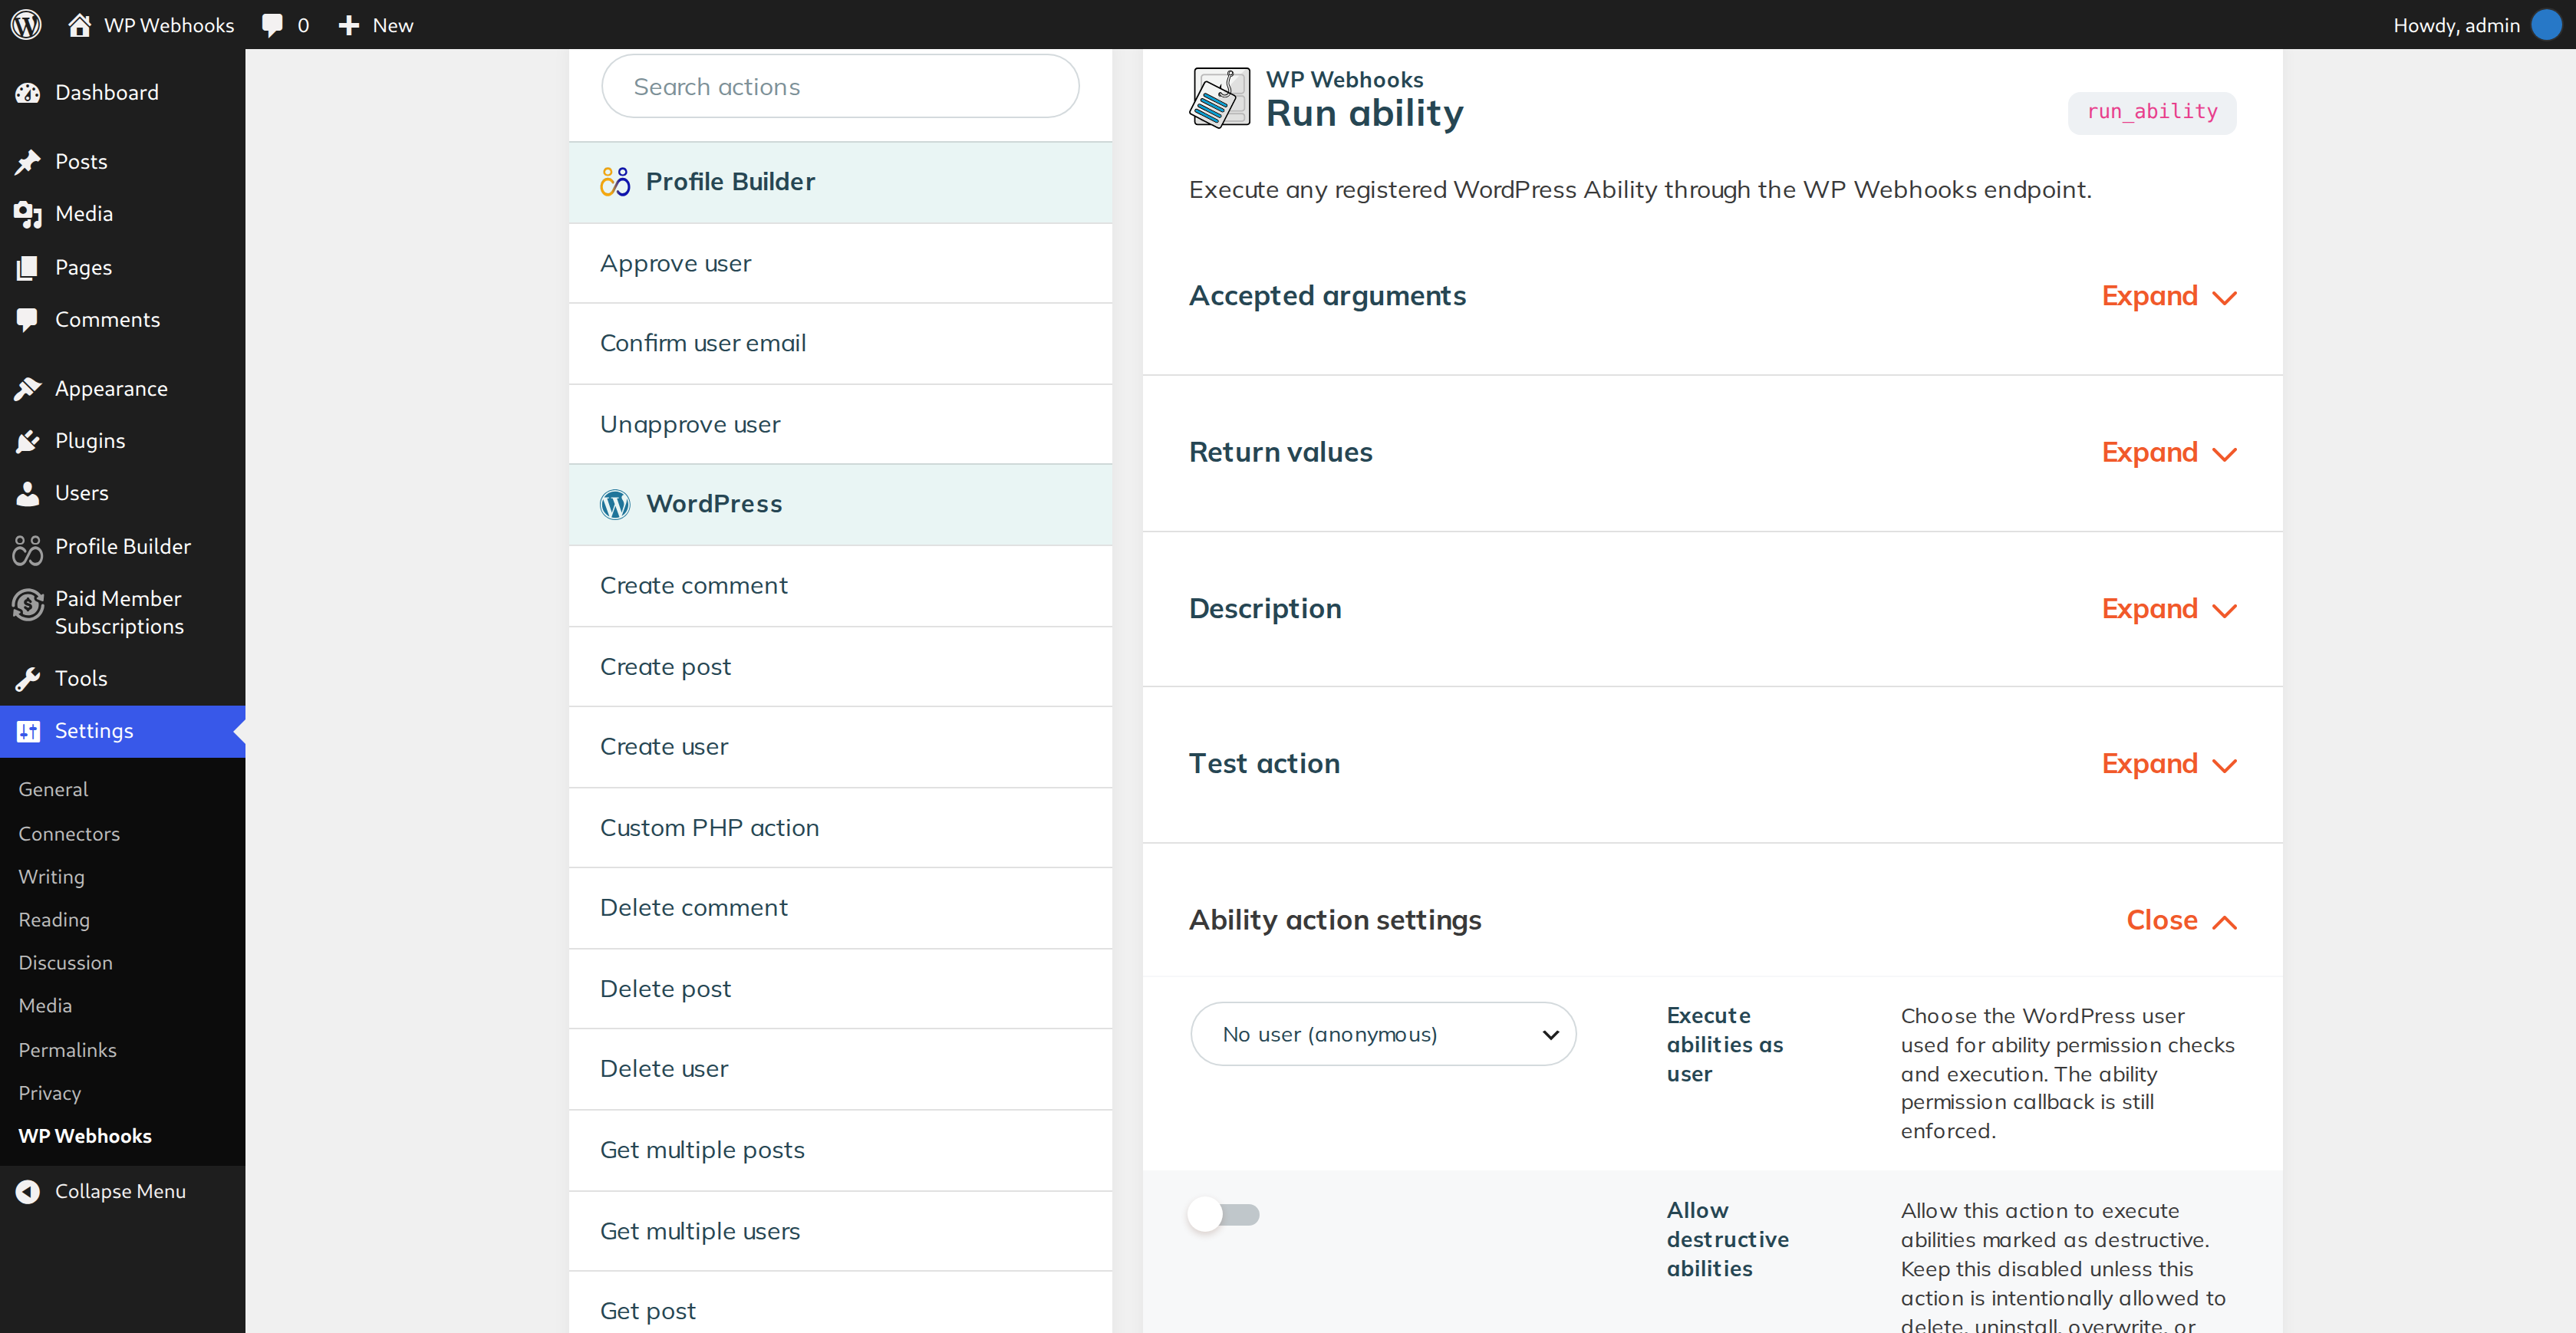Click the Appearance brush icon
This screenshot has width=2576, height=1333.
28,388
